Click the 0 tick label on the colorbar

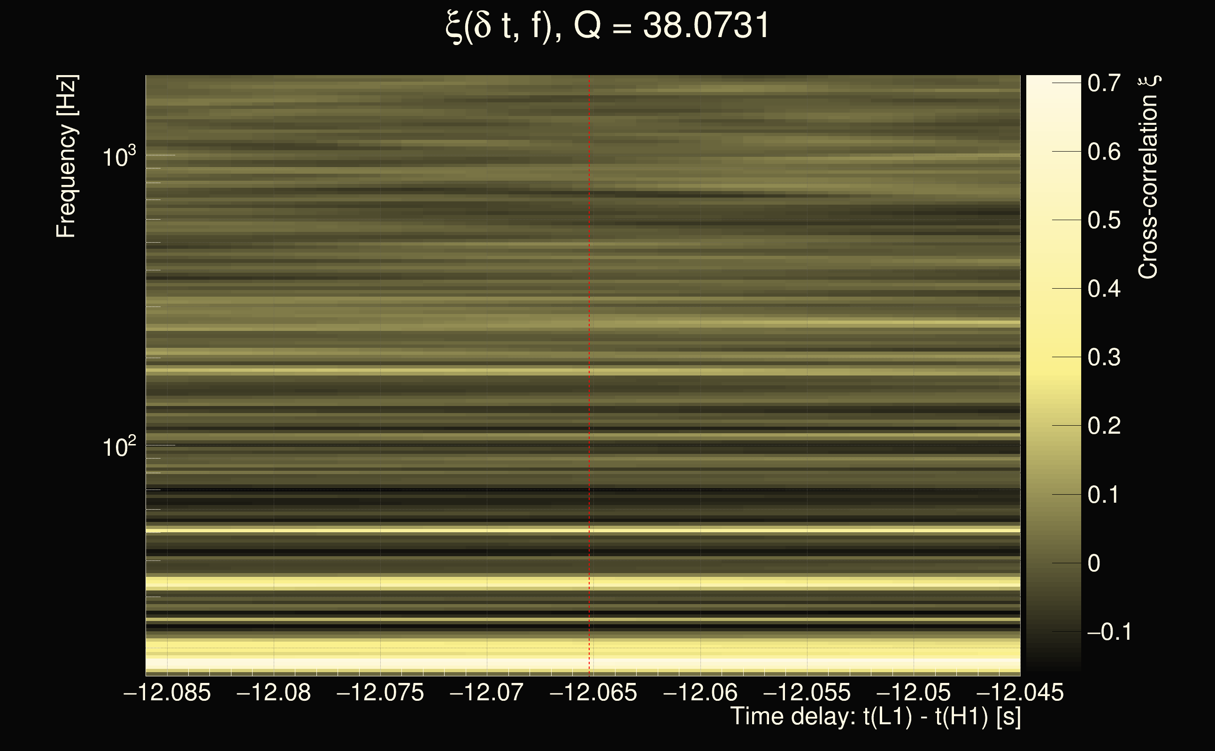[1094, 563]
